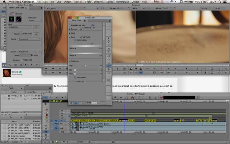The height and width of the screenshot is (144, 230).
Task: Toggle the V5 track selector
Action: pyautogui.click(x=62, y=111)
